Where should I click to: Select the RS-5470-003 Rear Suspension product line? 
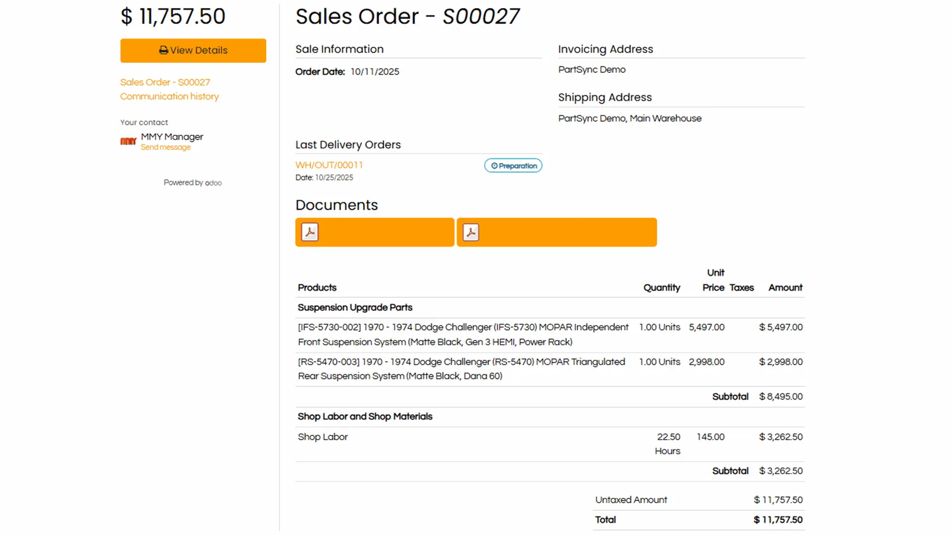pos(461,369)
